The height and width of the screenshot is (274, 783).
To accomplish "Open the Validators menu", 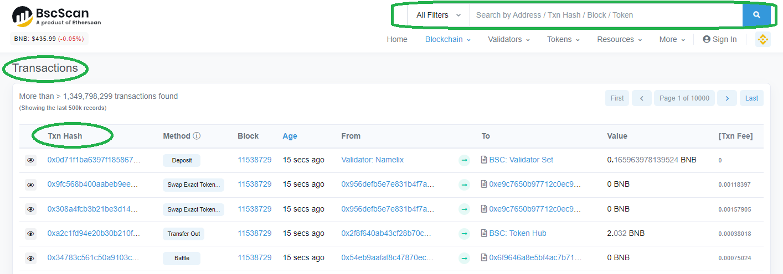I will tap(508, 39).
